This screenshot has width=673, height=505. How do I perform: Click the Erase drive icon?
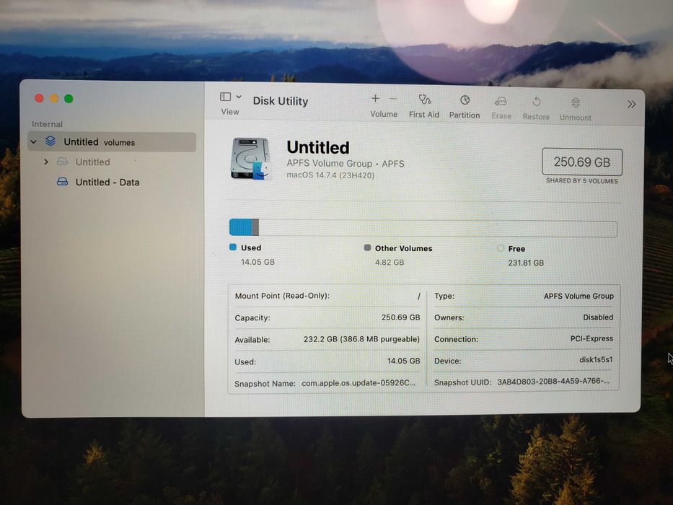(501, 101)
